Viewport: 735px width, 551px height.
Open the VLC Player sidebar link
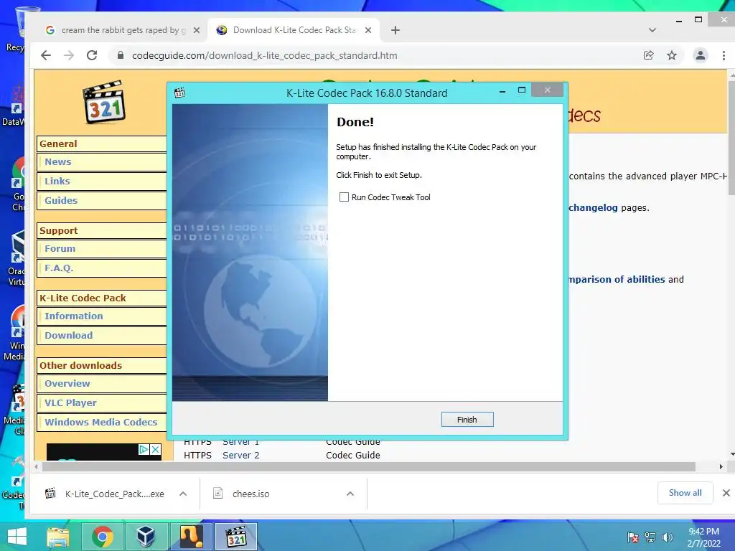70,402
